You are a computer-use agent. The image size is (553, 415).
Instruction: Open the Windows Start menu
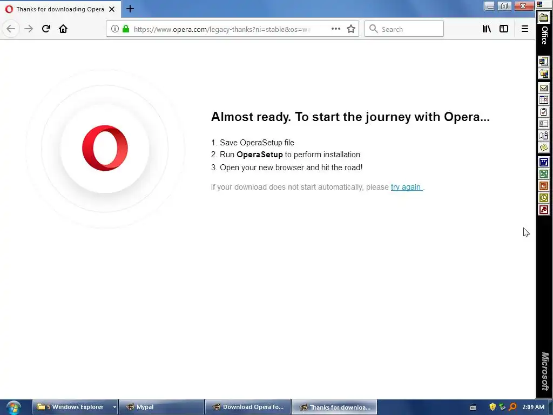pos(13,407)
